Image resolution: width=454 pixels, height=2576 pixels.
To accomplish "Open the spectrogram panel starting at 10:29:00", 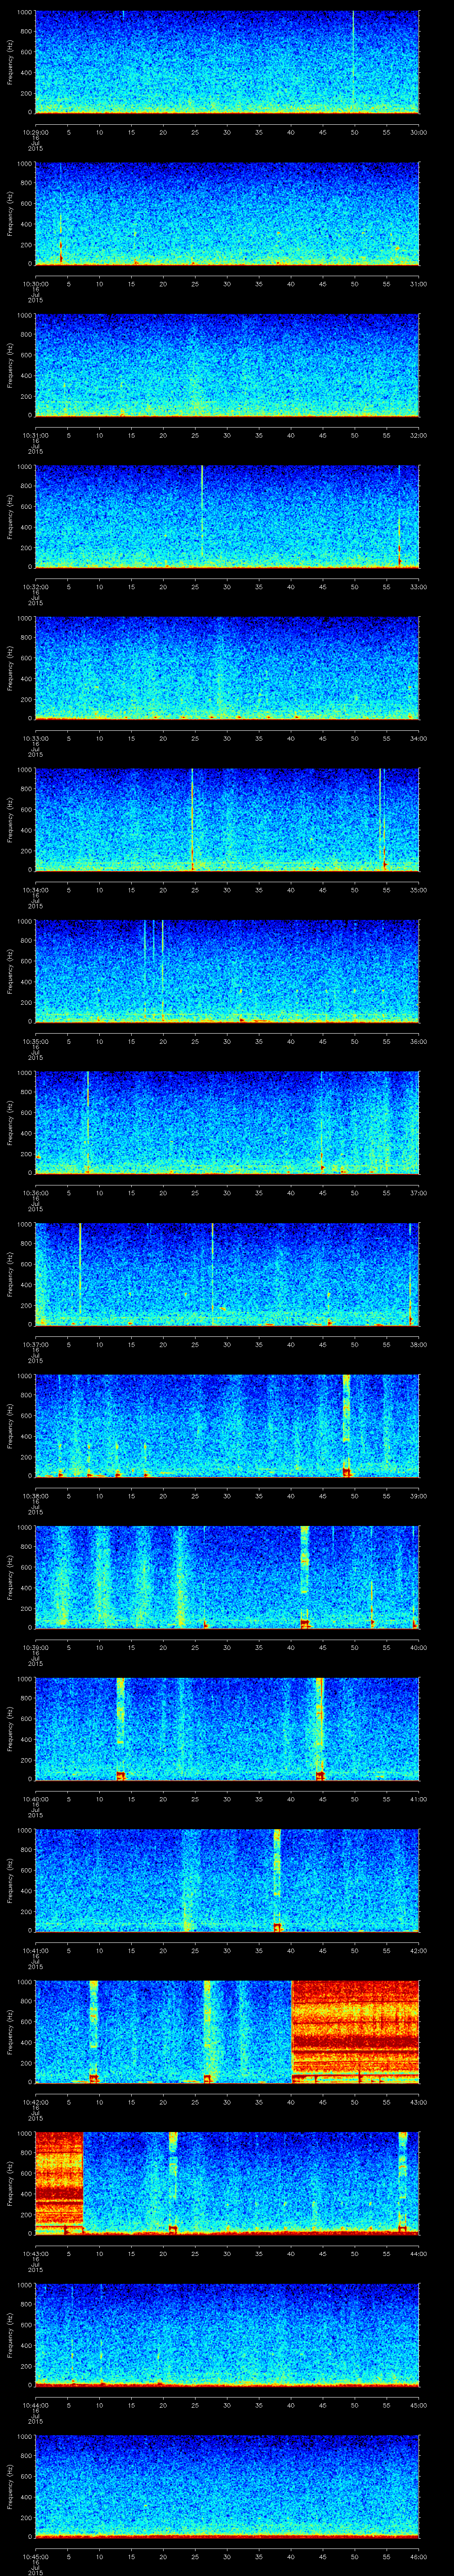I will coord(227,62).
